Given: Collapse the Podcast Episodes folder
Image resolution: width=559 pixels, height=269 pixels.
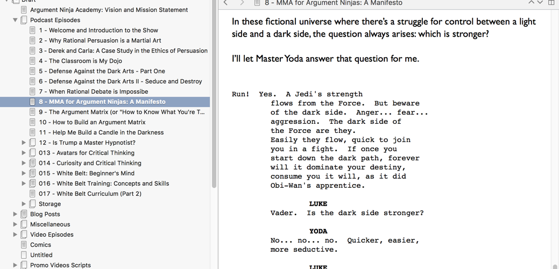Looking at the screenshot, I should point(15,20).
